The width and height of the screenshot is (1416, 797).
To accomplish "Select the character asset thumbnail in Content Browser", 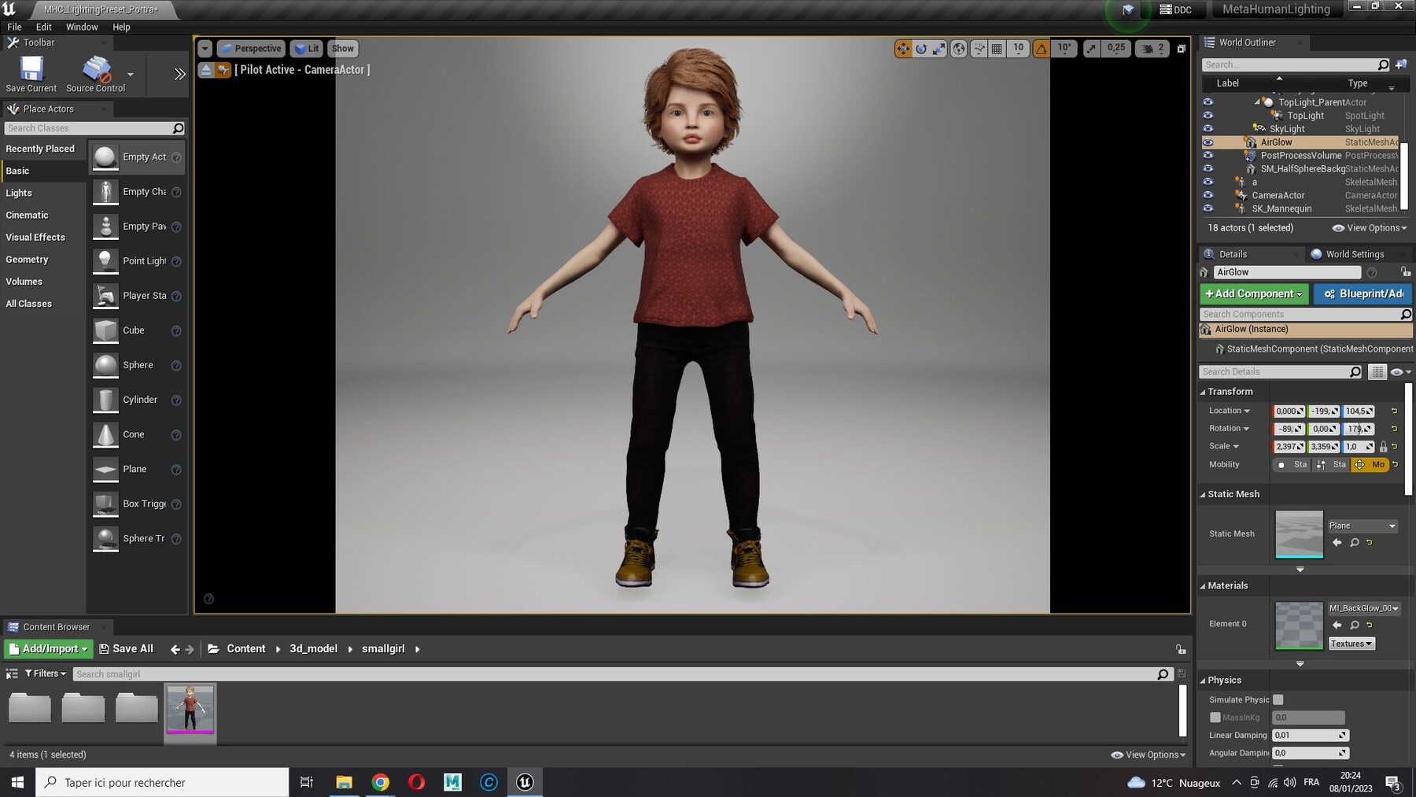I will pos(190,710).
